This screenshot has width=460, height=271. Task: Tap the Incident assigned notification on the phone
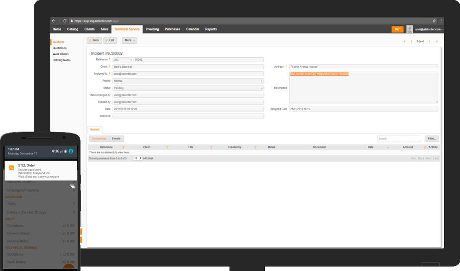point(41,170)
